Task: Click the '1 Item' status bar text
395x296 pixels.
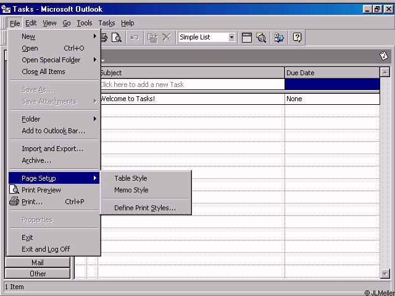Action: click(14, 287)
